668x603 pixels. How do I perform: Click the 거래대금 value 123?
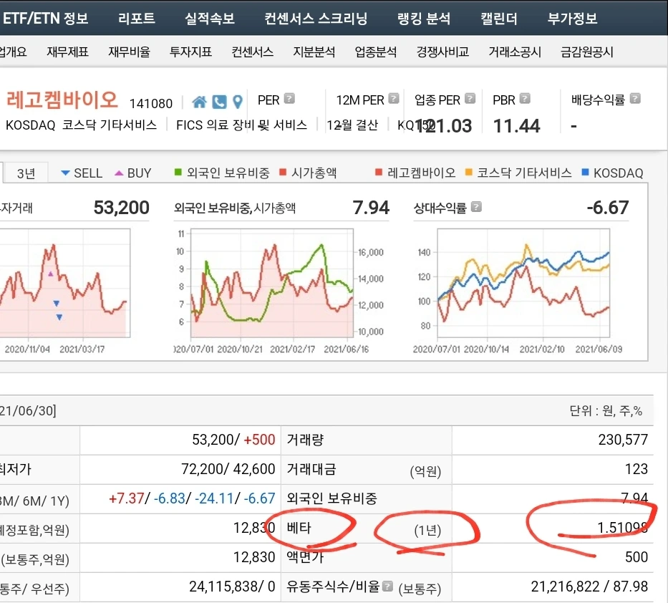[636, 469]
